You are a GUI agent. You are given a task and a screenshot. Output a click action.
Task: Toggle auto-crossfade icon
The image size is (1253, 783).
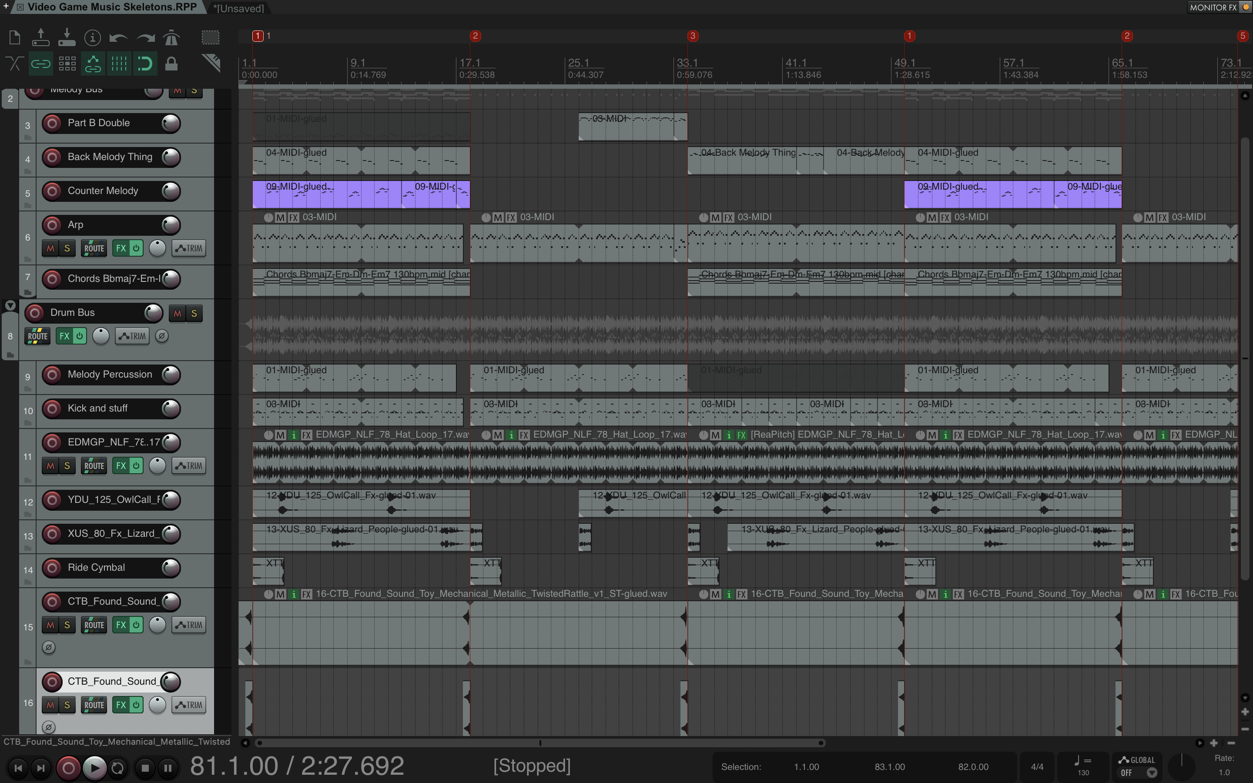[x=14, y=64]
